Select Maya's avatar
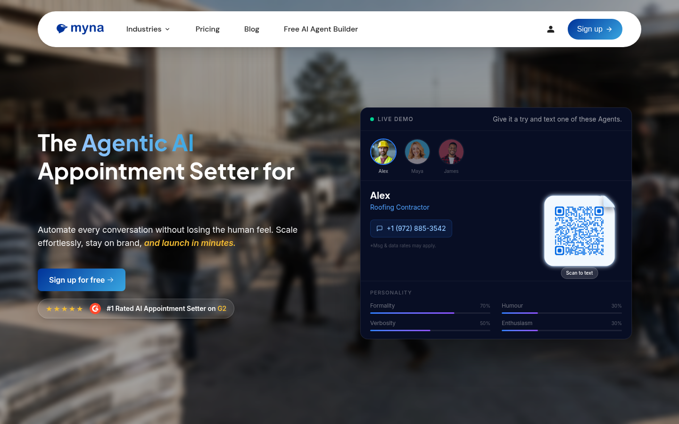The height and width of the screenshot is (424, 679). tap(417, 152)
